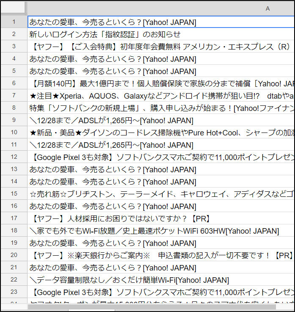Select row header 1
The height and width of the screenshot is (312, 295).
tap(14, 22)
